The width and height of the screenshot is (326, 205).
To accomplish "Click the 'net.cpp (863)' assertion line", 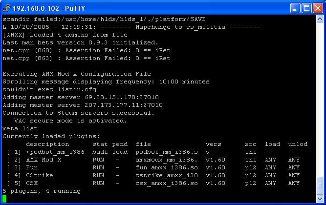I will (x=87, y=58).
